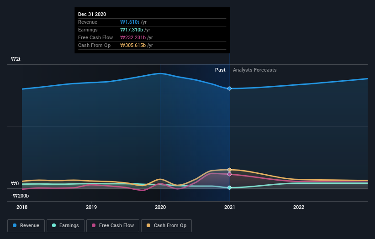Click the ₩1.610t revenue value in tooltip

click(x=130, y=22)
